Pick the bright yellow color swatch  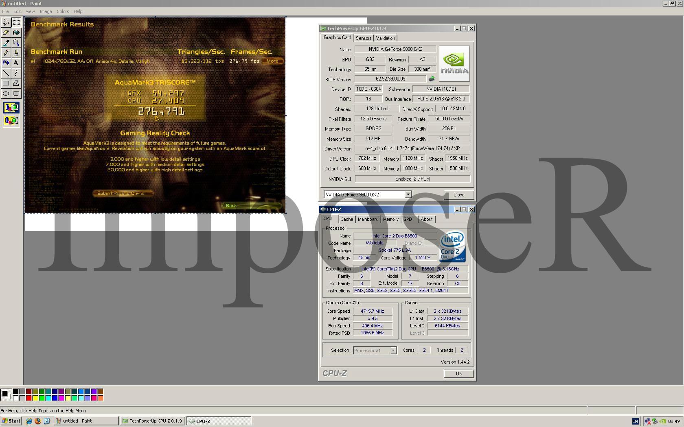click(35, 398)
